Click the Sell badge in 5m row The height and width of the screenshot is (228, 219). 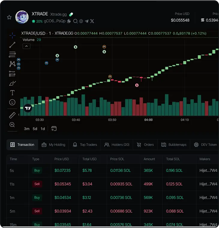pos(37,211)
